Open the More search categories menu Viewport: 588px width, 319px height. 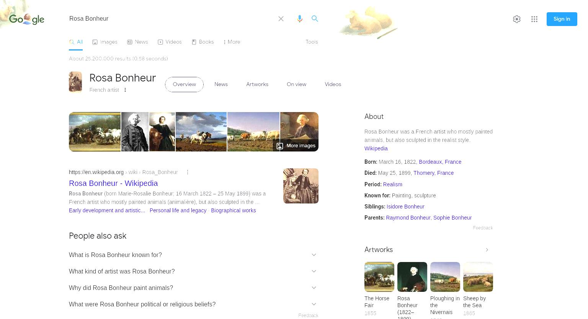click(x=232, y=42)
